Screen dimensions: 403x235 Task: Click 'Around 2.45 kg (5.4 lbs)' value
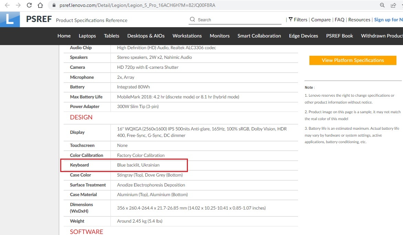point(140,221)
